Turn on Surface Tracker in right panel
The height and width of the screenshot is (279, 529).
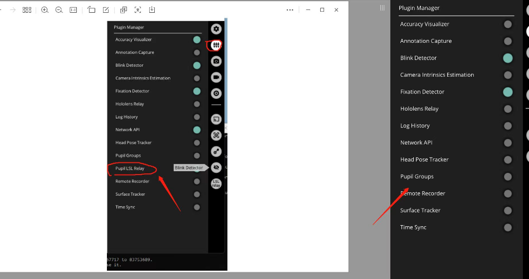[507, 210]
